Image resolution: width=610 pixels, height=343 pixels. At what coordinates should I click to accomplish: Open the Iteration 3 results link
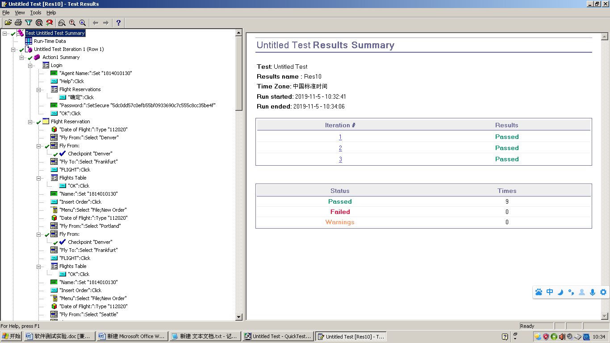[340, 159]
